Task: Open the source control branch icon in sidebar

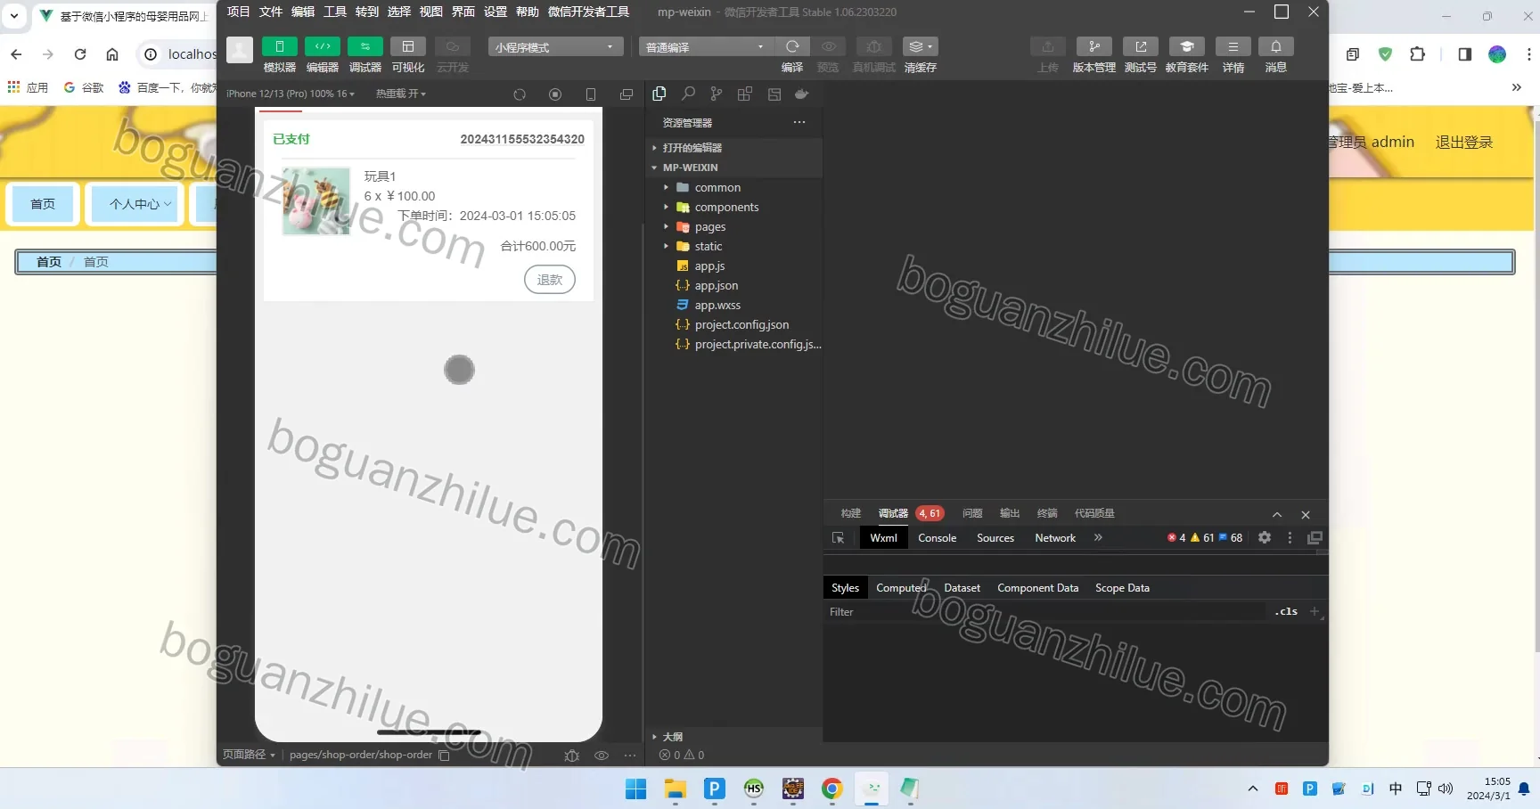Action: coord(717,94)
